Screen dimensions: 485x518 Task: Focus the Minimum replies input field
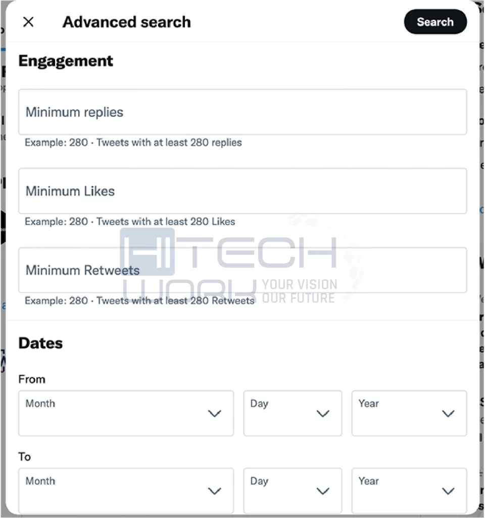click(243, 112)
